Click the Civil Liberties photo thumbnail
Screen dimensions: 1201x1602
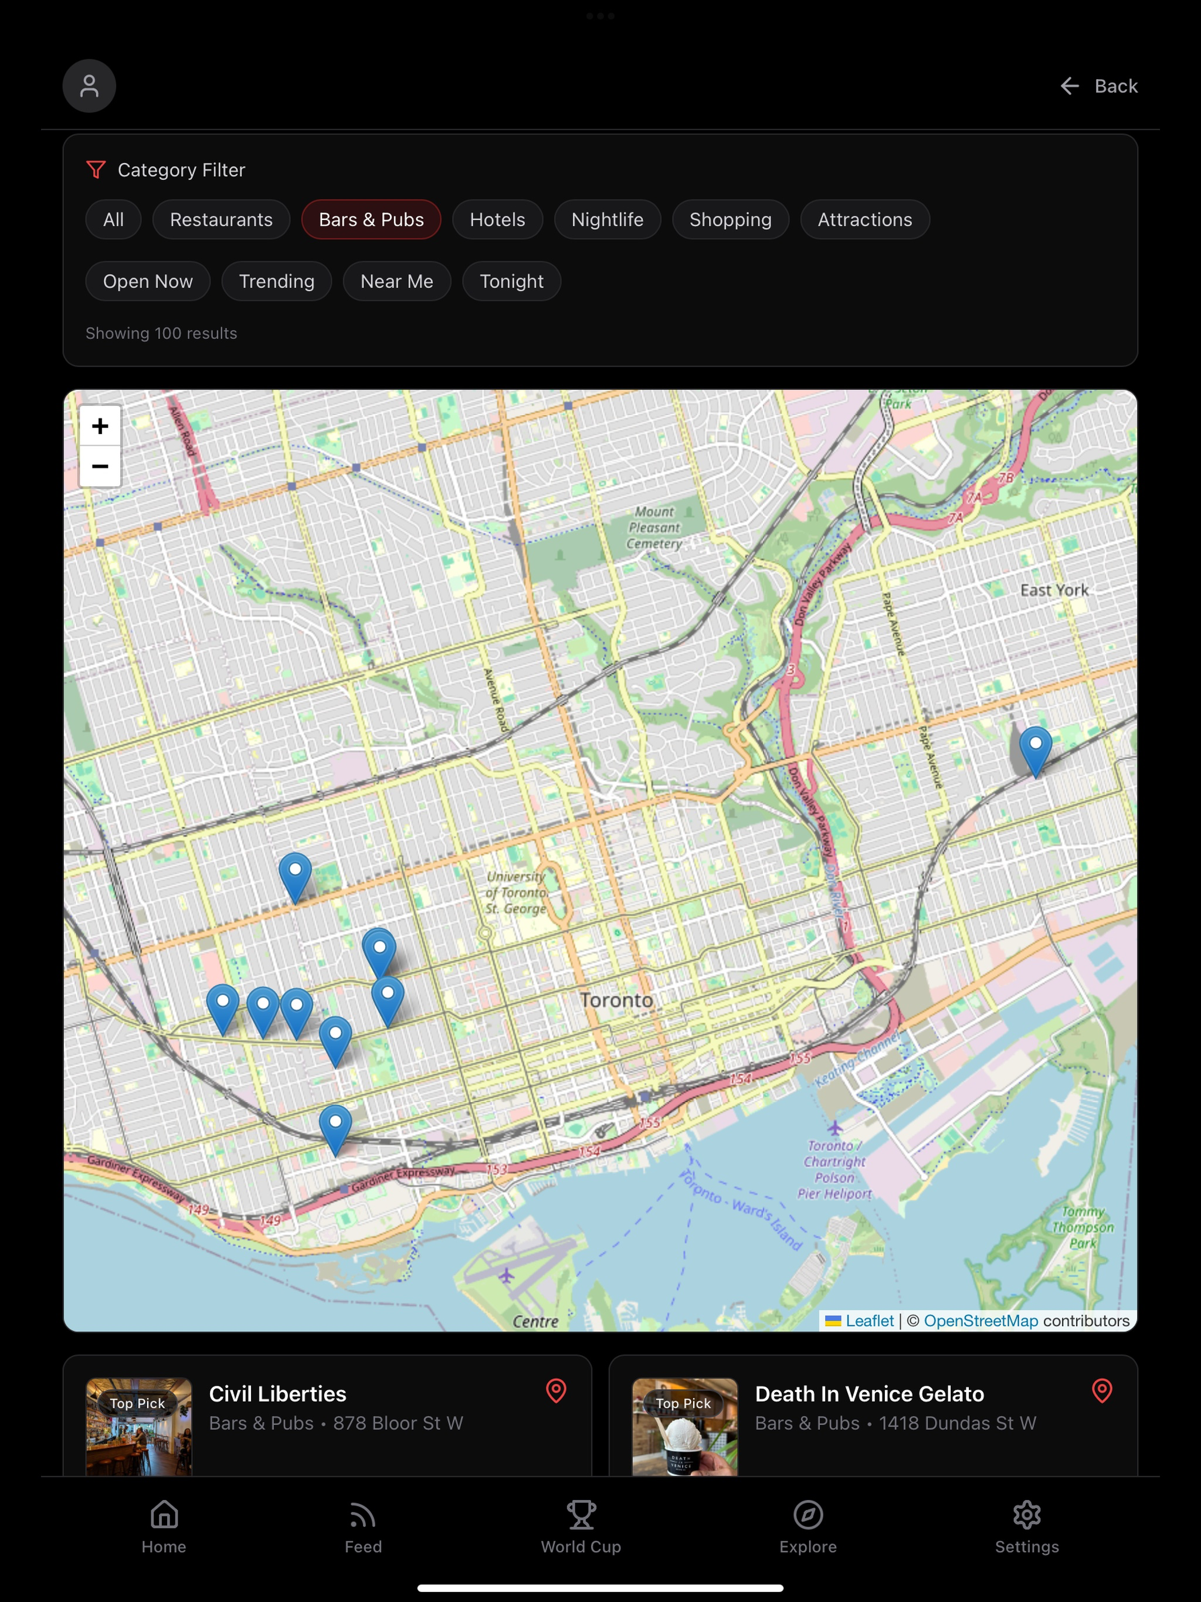click(x=139, y=1427)
